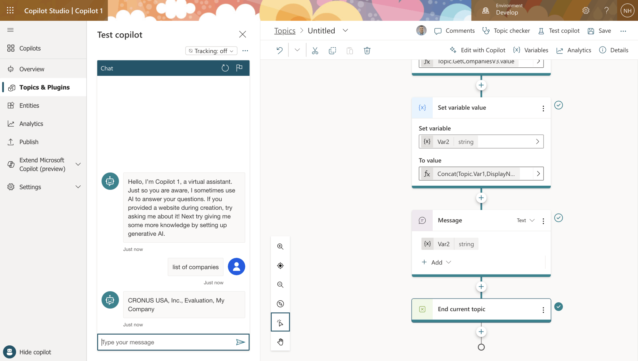Open test panel more options ellipsis

245,51
